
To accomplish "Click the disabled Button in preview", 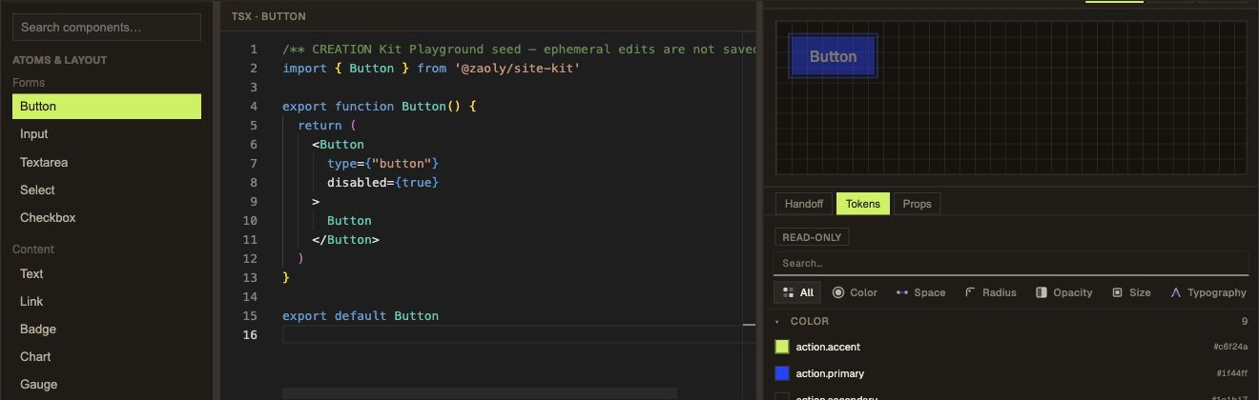I will point(833,56).
